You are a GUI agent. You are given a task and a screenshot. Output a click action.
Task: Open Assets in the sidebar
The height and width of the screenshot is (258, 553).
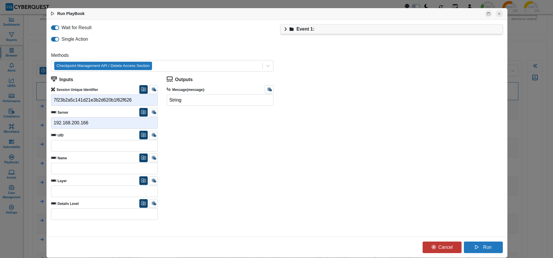pyautogui.click(x=12, y=175)
